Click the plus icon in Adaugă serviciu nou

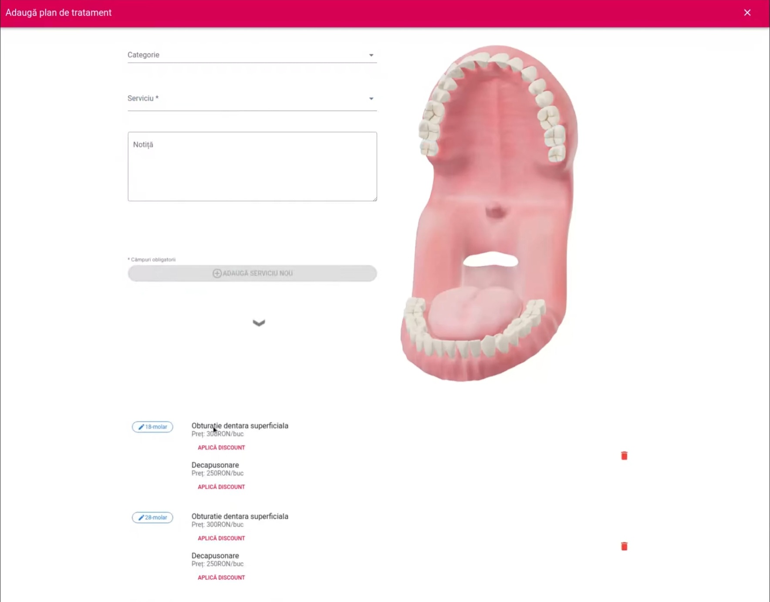pyautogui.click(x=217, y=273)
